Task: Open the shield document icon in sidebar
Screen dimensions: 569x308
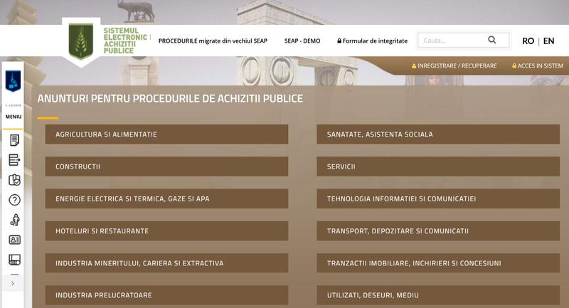Action: 14,180
